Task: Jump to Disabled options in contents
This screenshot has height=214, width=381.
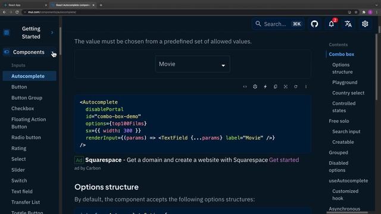Action: [339, 166]
